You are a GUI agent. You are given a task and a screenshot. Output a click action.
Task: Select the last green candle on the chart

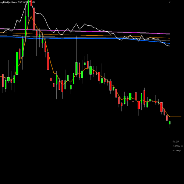tap(170, 123)
